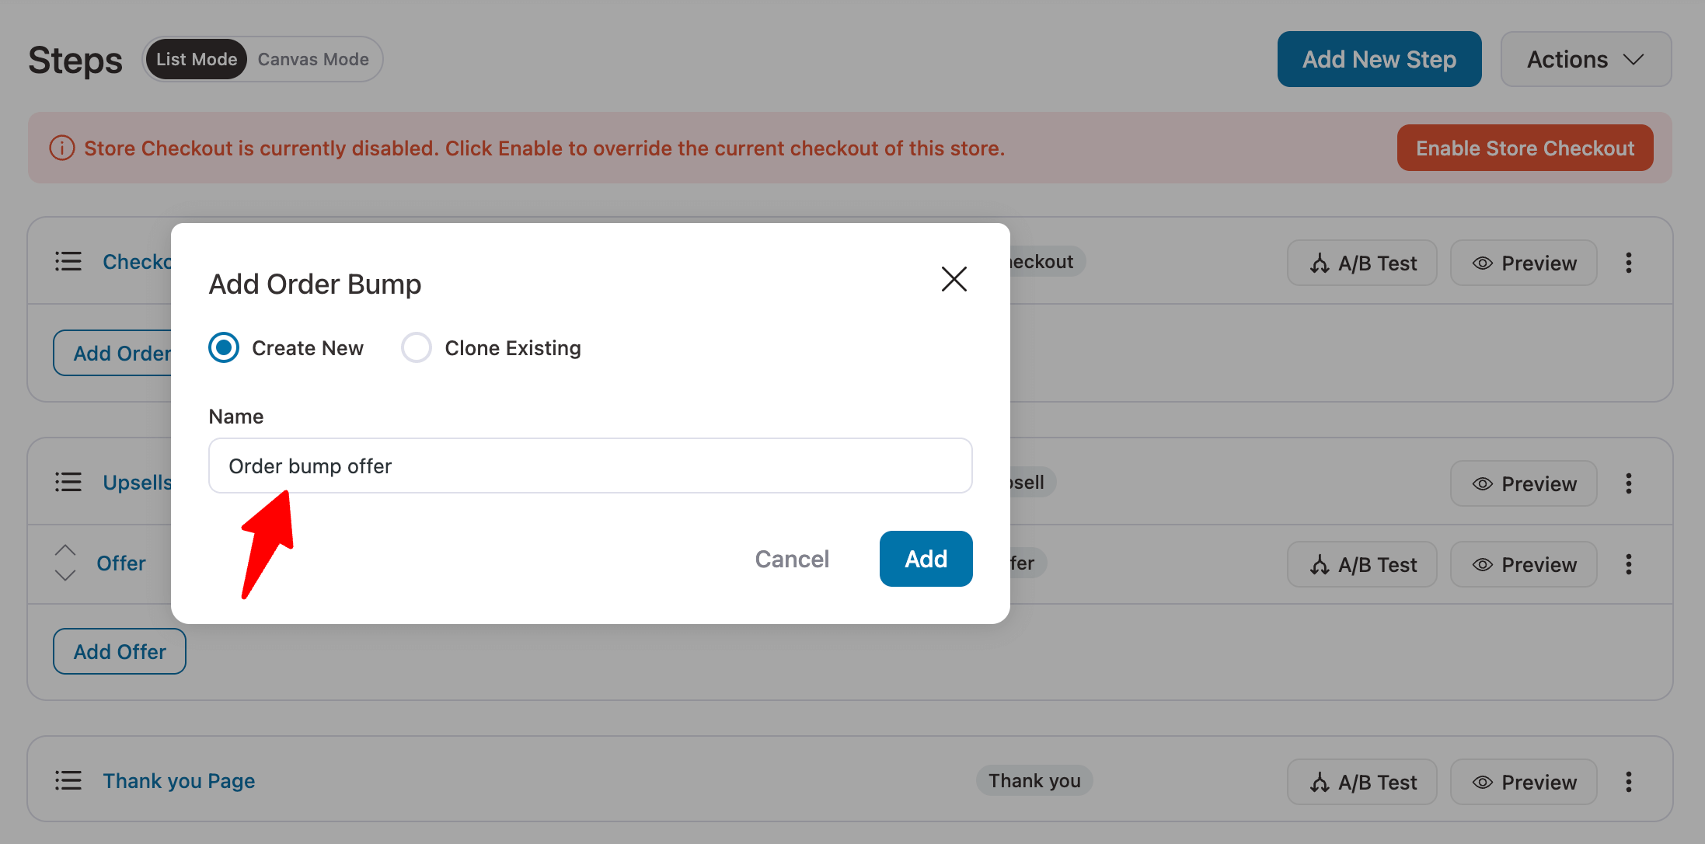Open the Actions dropdown
The width and height of the screenshot is (1705, 844).
point(1585,59)
